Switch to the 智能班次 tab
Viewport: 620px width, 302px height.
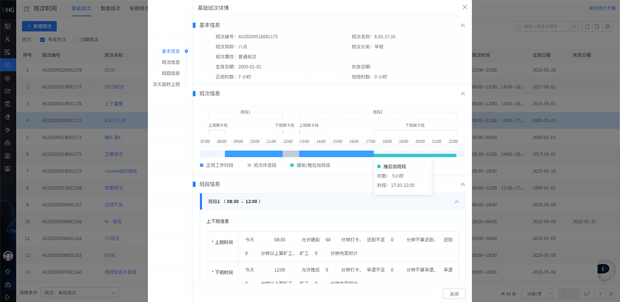click(110, 8)
